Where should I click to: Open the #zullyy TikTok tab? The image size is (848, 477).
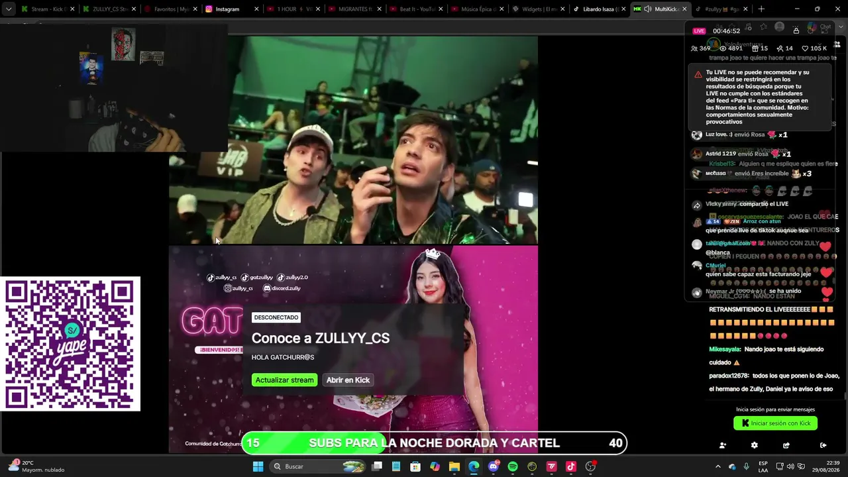722,9
